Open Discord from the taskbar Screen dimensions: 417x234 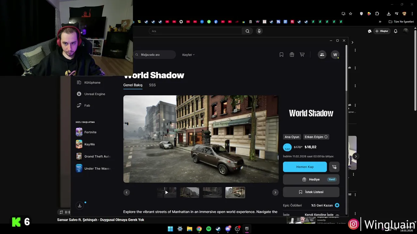point(228,229)
